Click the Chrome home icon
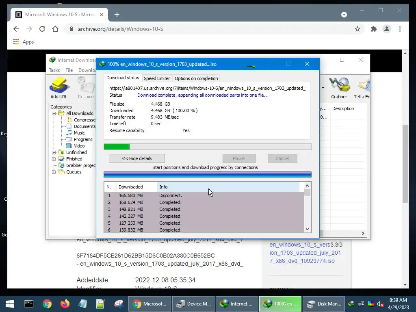 tap(55, 29)
